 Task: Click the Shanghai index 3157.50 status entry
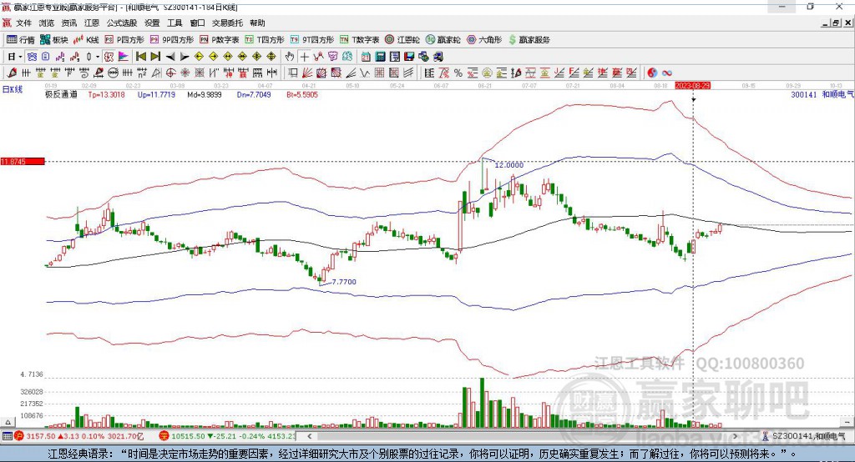tap(79, 436)
